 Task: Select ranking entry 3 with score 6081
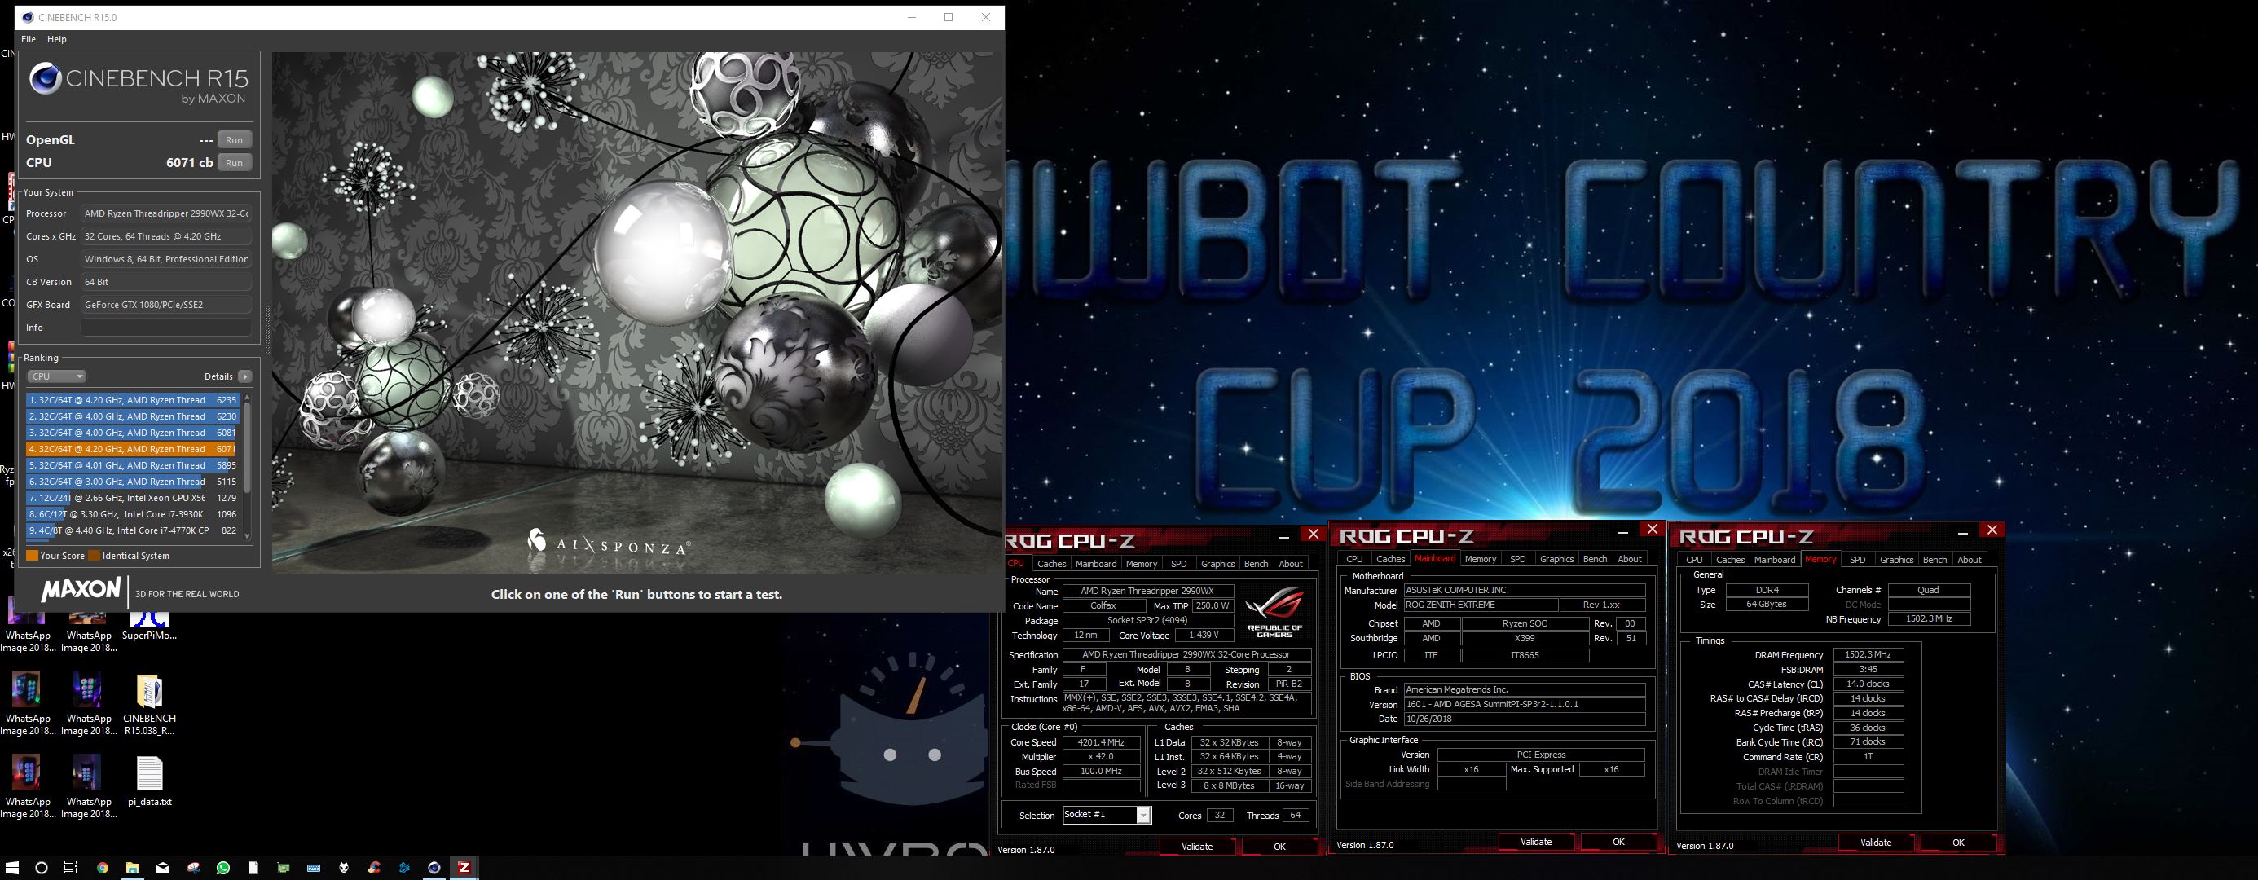coord(132,433)
